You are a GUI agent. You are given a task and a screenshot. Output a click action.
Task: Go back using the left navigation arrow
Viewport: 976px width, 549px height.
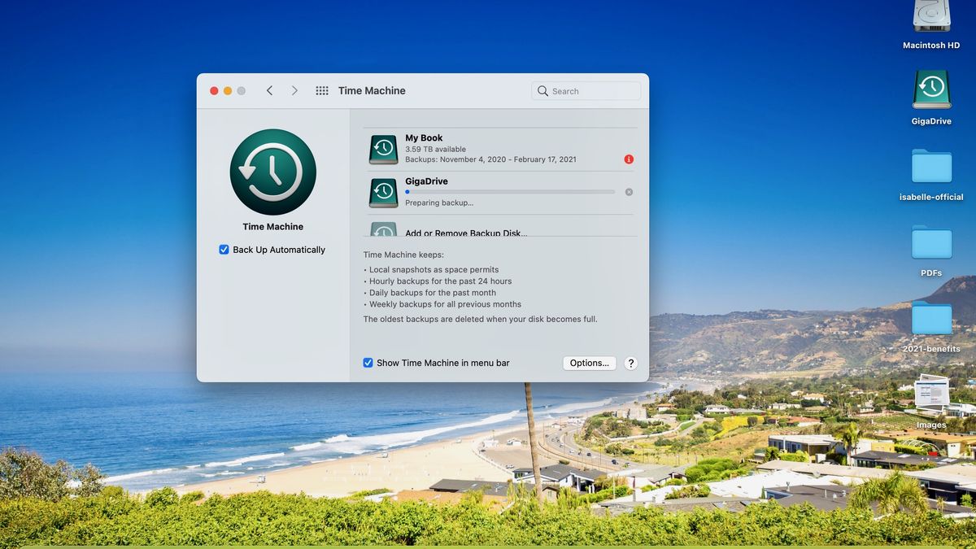[x=269, y=90]
